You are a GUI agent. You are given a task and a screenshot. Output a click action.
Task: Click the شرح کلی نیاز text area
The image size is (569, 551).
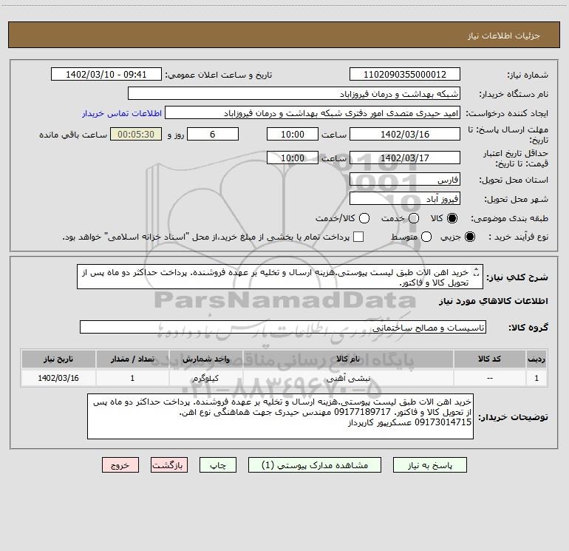280,277
